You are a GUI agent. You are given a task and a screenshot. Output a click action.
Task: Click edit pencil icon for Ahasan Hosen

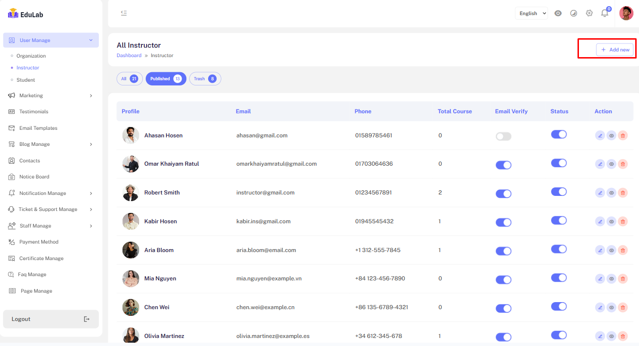point(600,135)
